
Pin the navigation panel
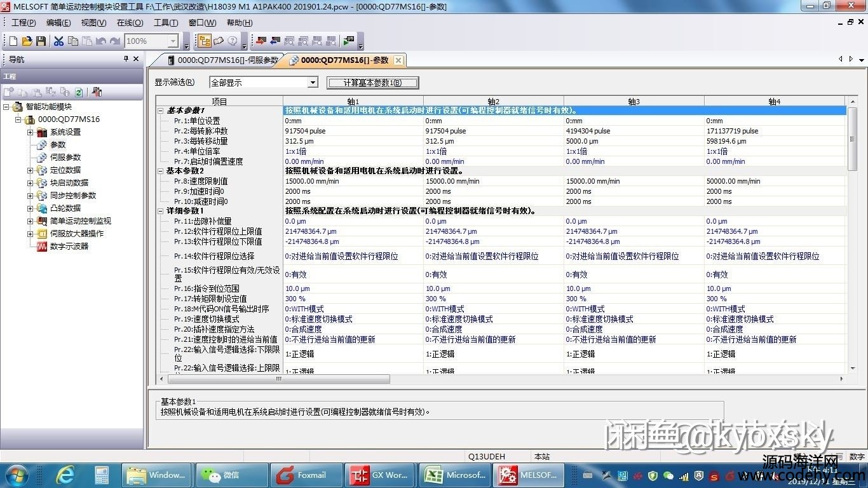(x=126, y=59)
